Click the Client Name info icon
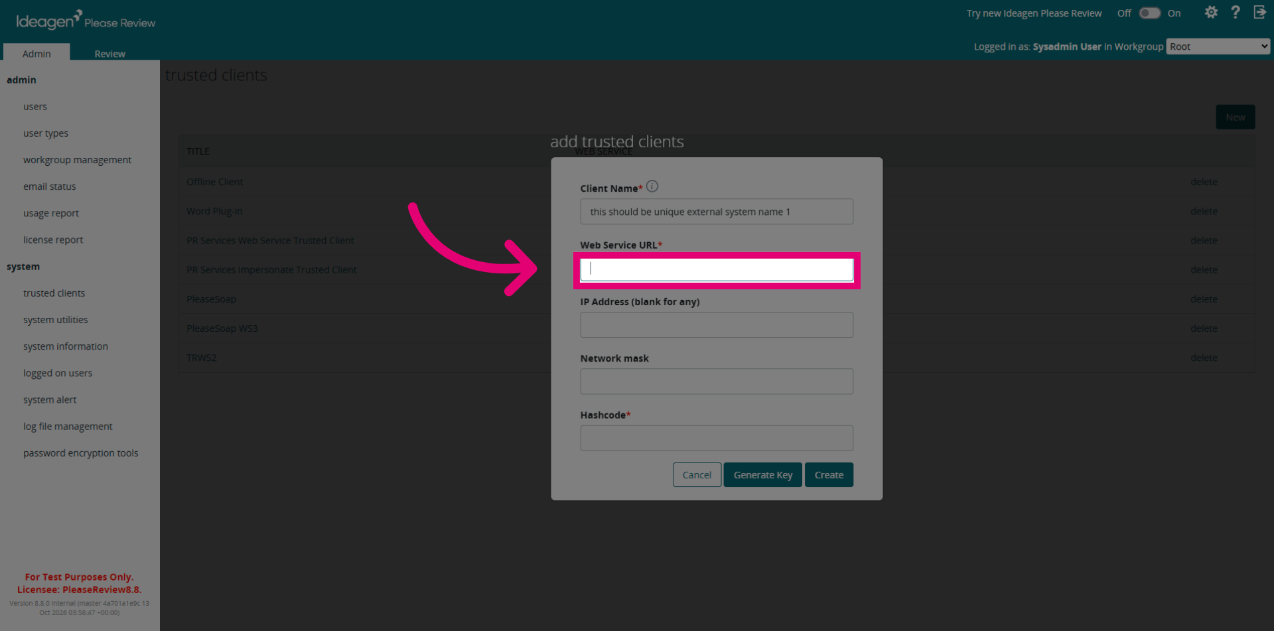Screen dimensions: 1274x631 (x=652, y=186)
